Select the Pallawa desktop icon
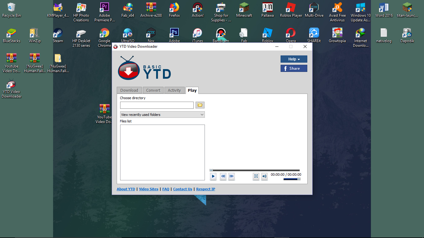424x238 pixels. click(x=268, y=10)
